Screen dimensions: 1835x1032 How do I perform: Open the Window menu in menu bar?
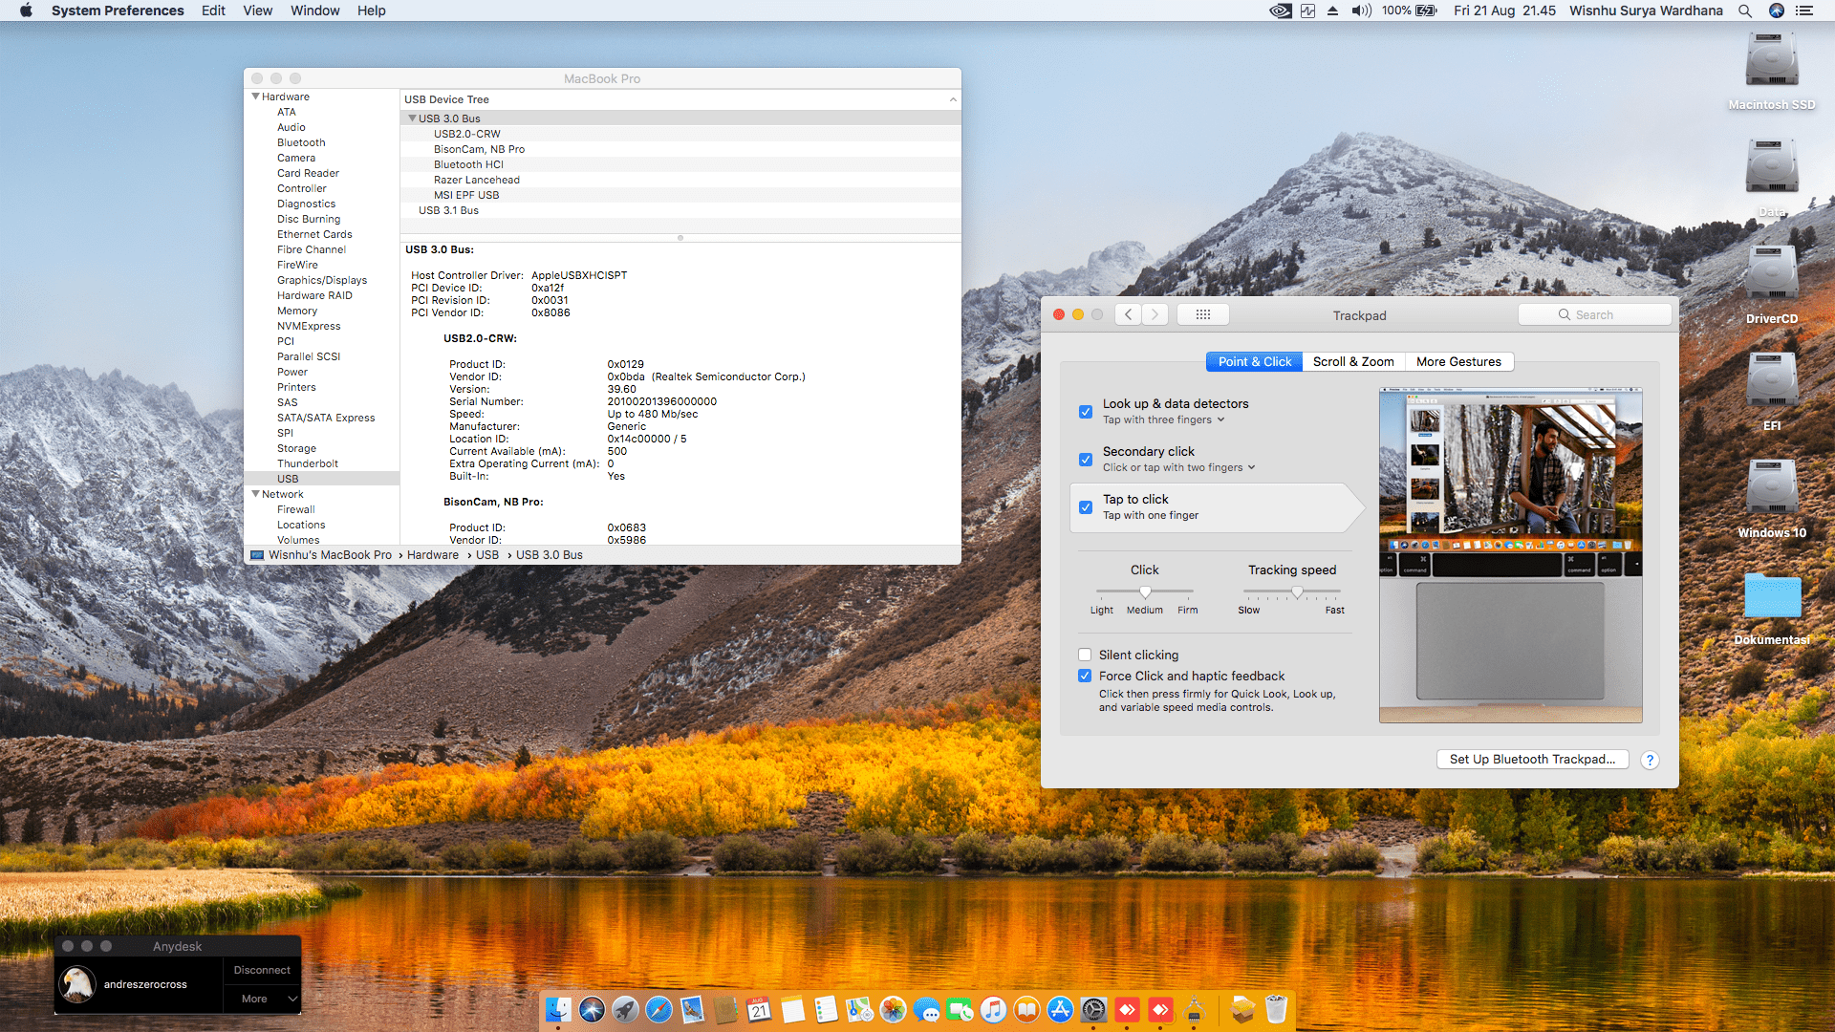click(x=314, y=11)
